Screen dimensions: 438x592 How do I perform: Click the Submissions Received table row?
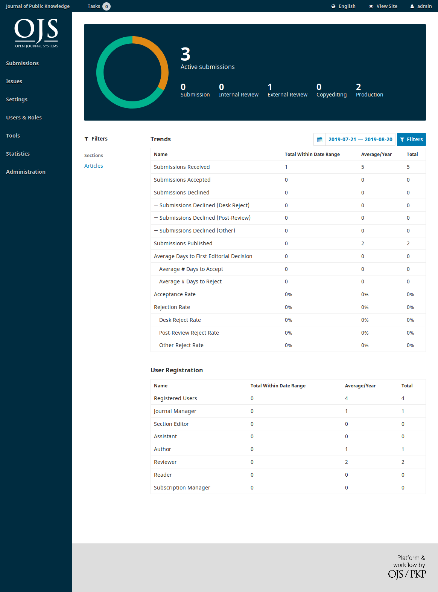coord(288,167)
